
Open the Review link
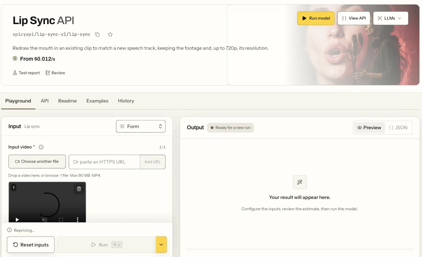tap(55, 73)
